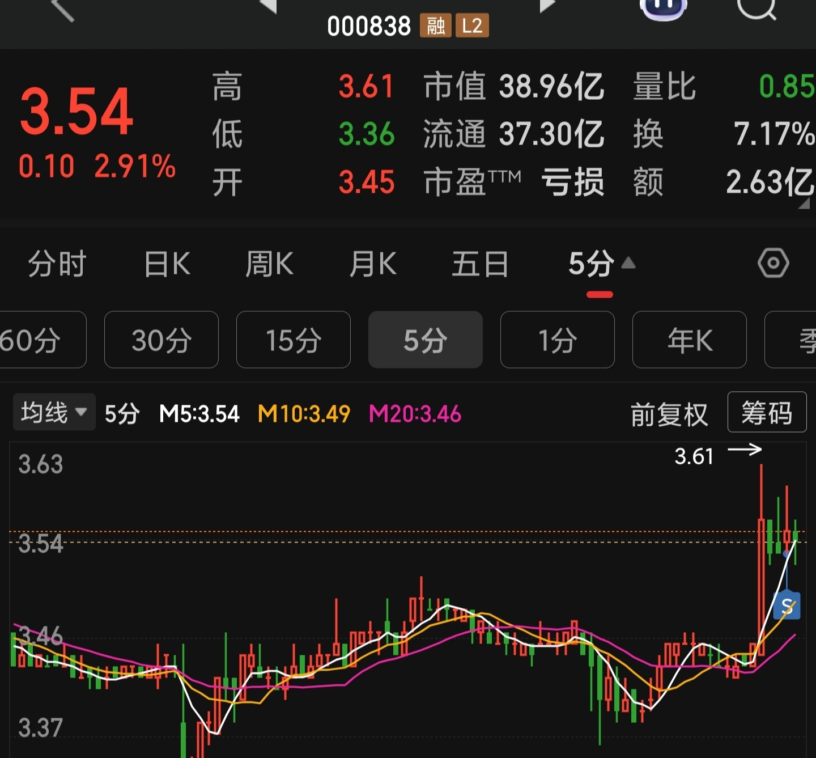Select the 1分 period button
Screen dimensions: 816x758
coord(558,340)
